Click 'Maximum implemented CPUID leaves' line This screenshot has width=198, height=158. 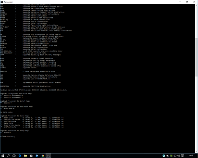(x=33, y=90)
